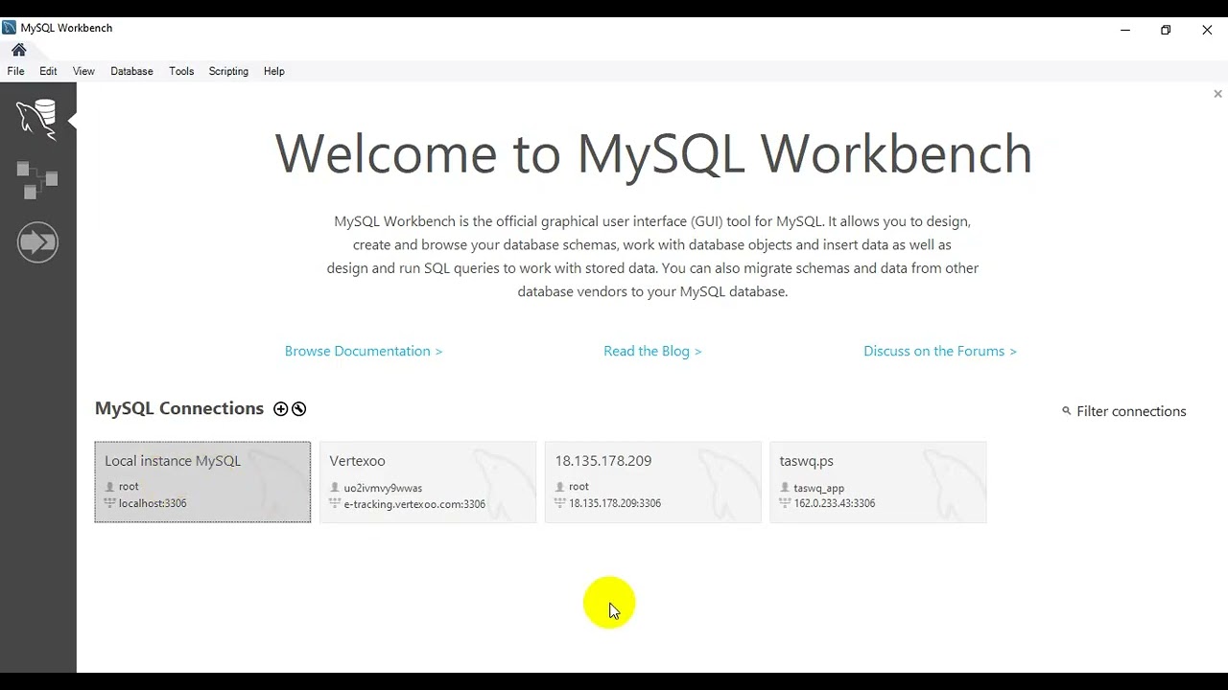Click the Filter connections search icon

tap(1066, 411)
